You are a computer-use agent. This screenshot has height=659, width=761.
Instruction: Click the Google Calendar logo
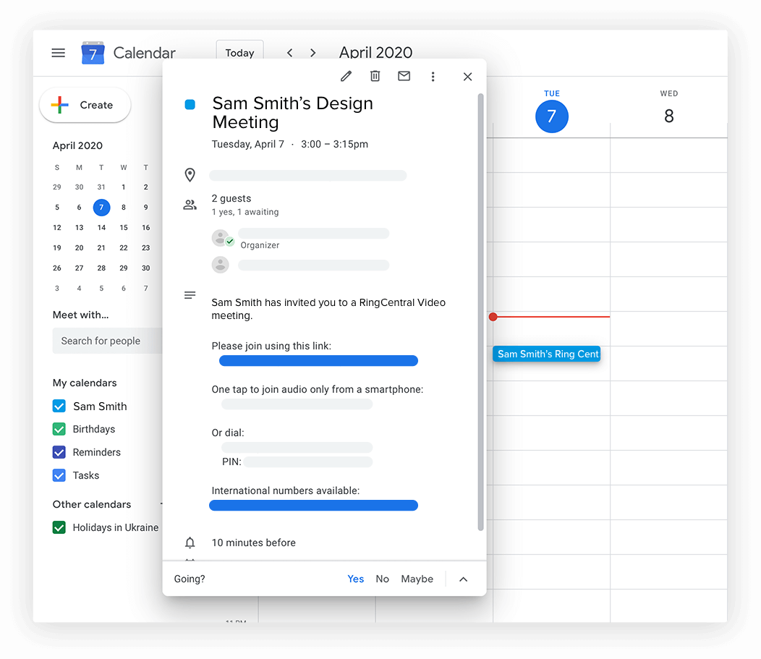(93, 53)
